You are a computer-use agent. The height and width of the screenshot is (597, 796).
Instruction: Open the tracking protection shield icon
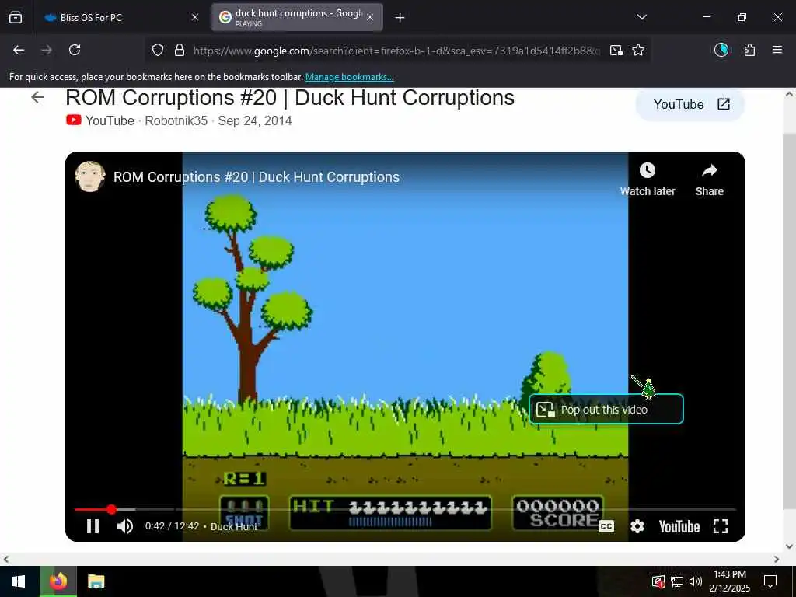(158, 50)
